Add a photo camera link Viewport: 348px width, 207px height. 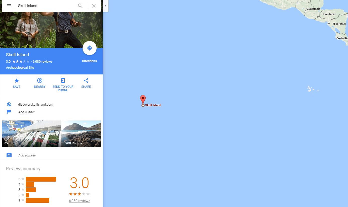27,155
